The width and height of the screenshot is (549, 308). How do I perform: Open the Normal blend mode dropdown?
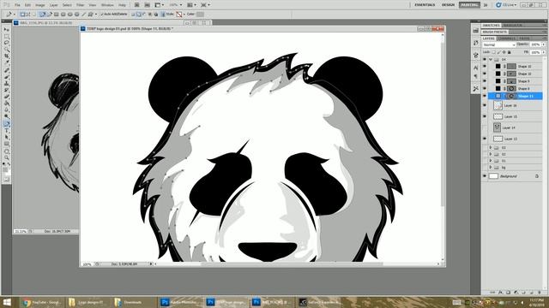tap(499, 44)
